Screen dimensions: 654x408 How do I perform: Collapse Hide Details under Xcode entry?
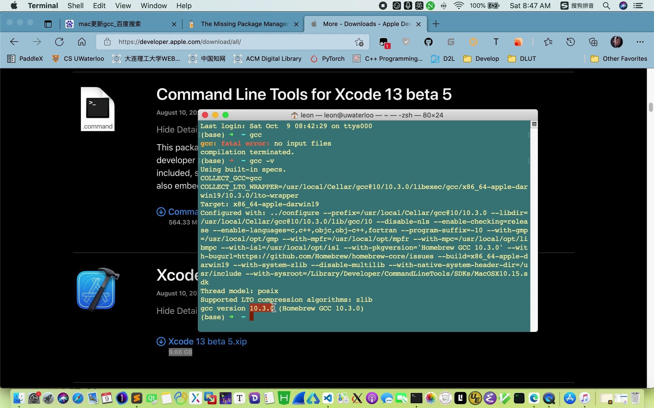coord(177,311)
